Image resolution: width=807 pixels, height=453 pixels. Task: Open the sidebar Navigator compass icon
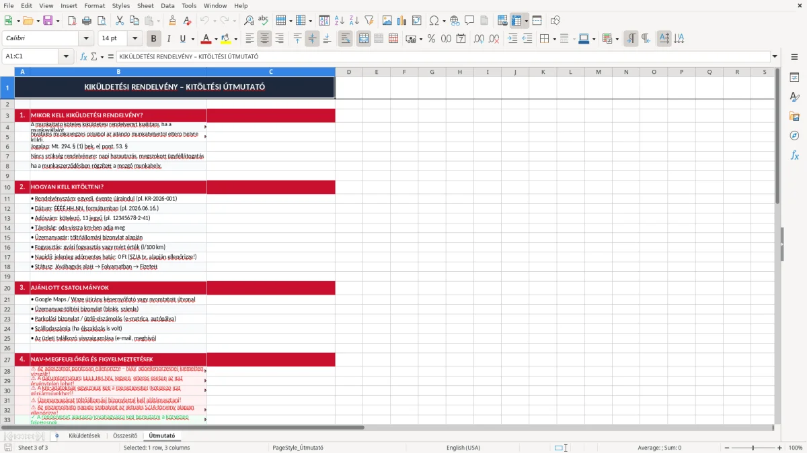tap(794, 136)
